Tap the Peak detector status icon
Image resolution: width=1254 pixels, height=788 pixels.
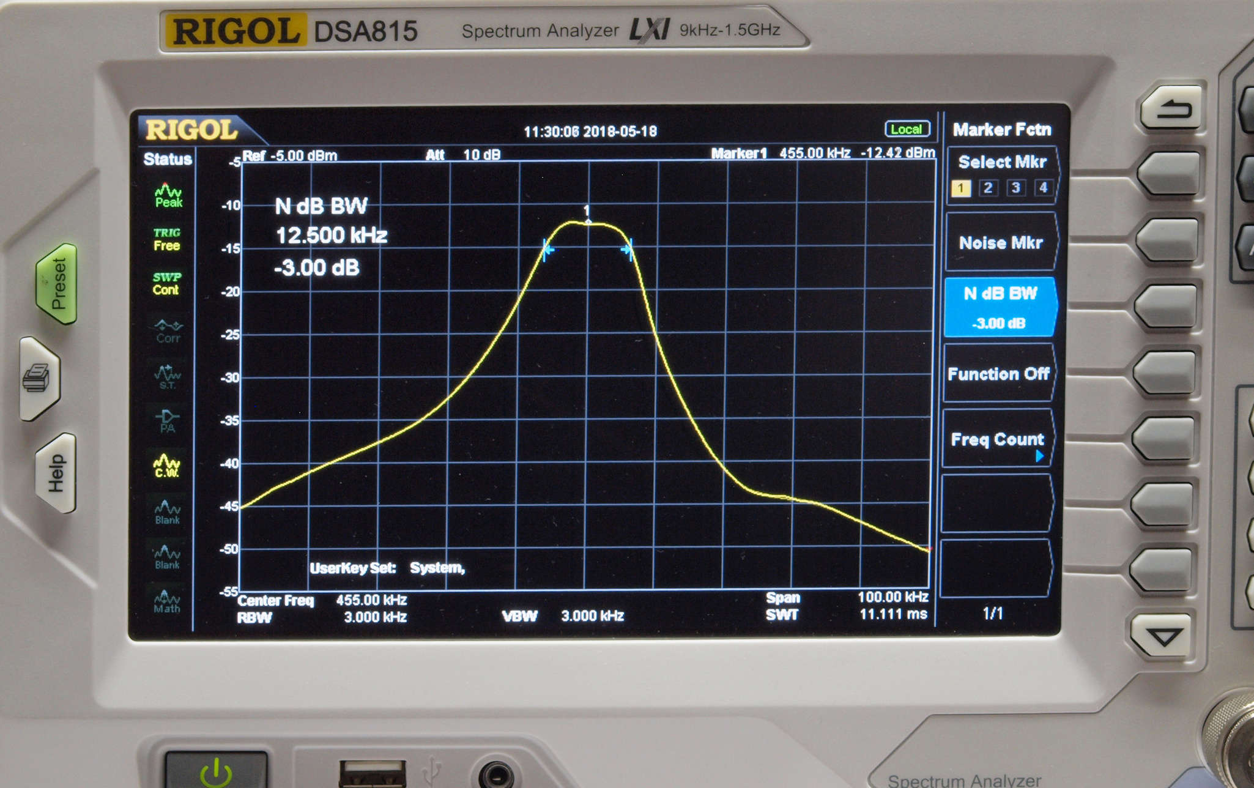pyautogui.click(x=168, y=196)
